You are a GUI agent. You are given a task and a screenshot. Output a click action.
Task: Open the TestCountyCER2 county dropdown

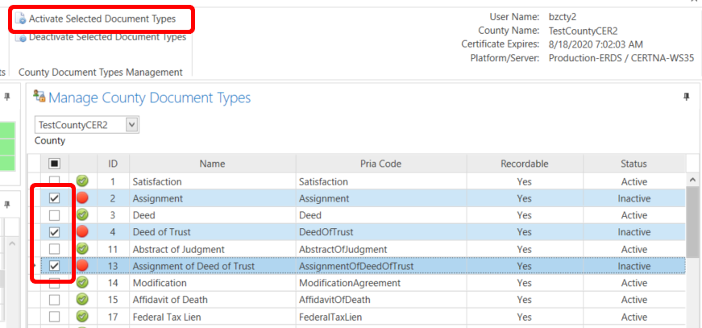[133, 125]
